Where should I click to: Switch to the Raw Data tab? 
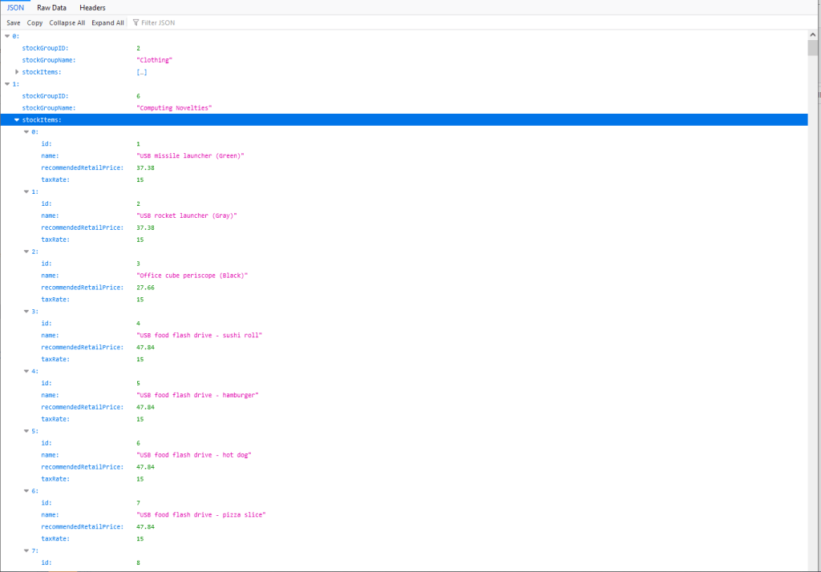[51, 7]
